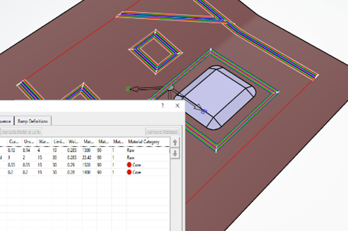Select the value 10 in the Limi... column
348x231 pixels.
(55, 150)
